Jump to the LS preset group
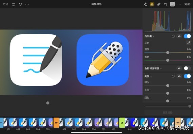Viewport: 193px width, 134px height. (x=122, y=123)
